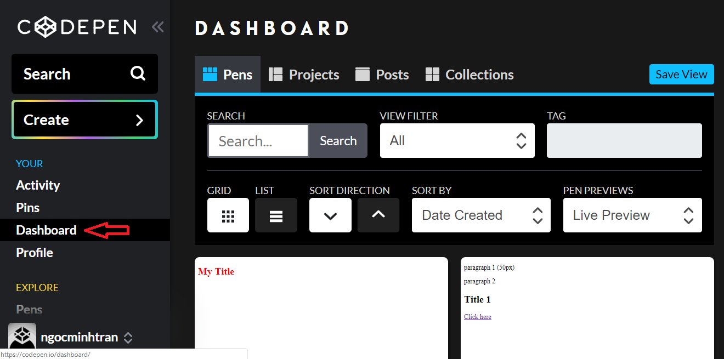The height and width of the screenshot is (359, 724).
Task: Open the Sort By Date Created dropdown
Action: [481, 215]
